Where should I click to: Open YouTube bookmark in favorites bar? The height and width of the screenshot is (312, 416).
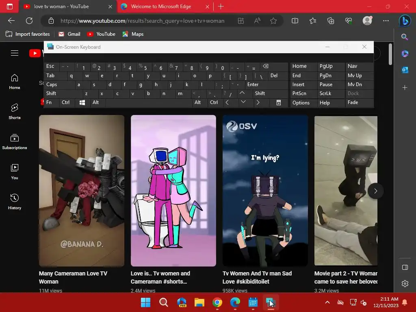click(x=101, y=34)
